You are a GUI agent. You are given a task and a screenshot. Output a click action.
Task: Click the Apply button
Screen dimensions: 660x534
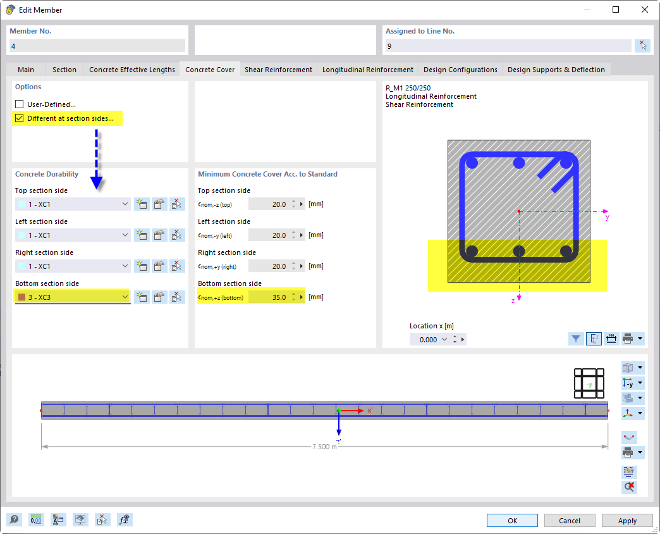627,521
